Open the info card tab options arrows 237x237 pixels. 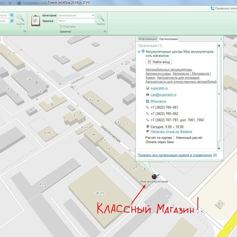221,39
